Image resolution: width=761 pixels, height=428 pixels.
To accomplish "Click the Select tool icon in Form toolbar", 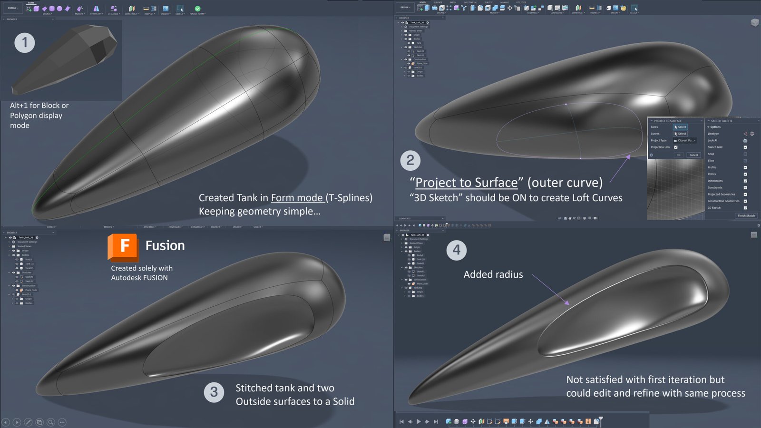I will tap(180, 9).
